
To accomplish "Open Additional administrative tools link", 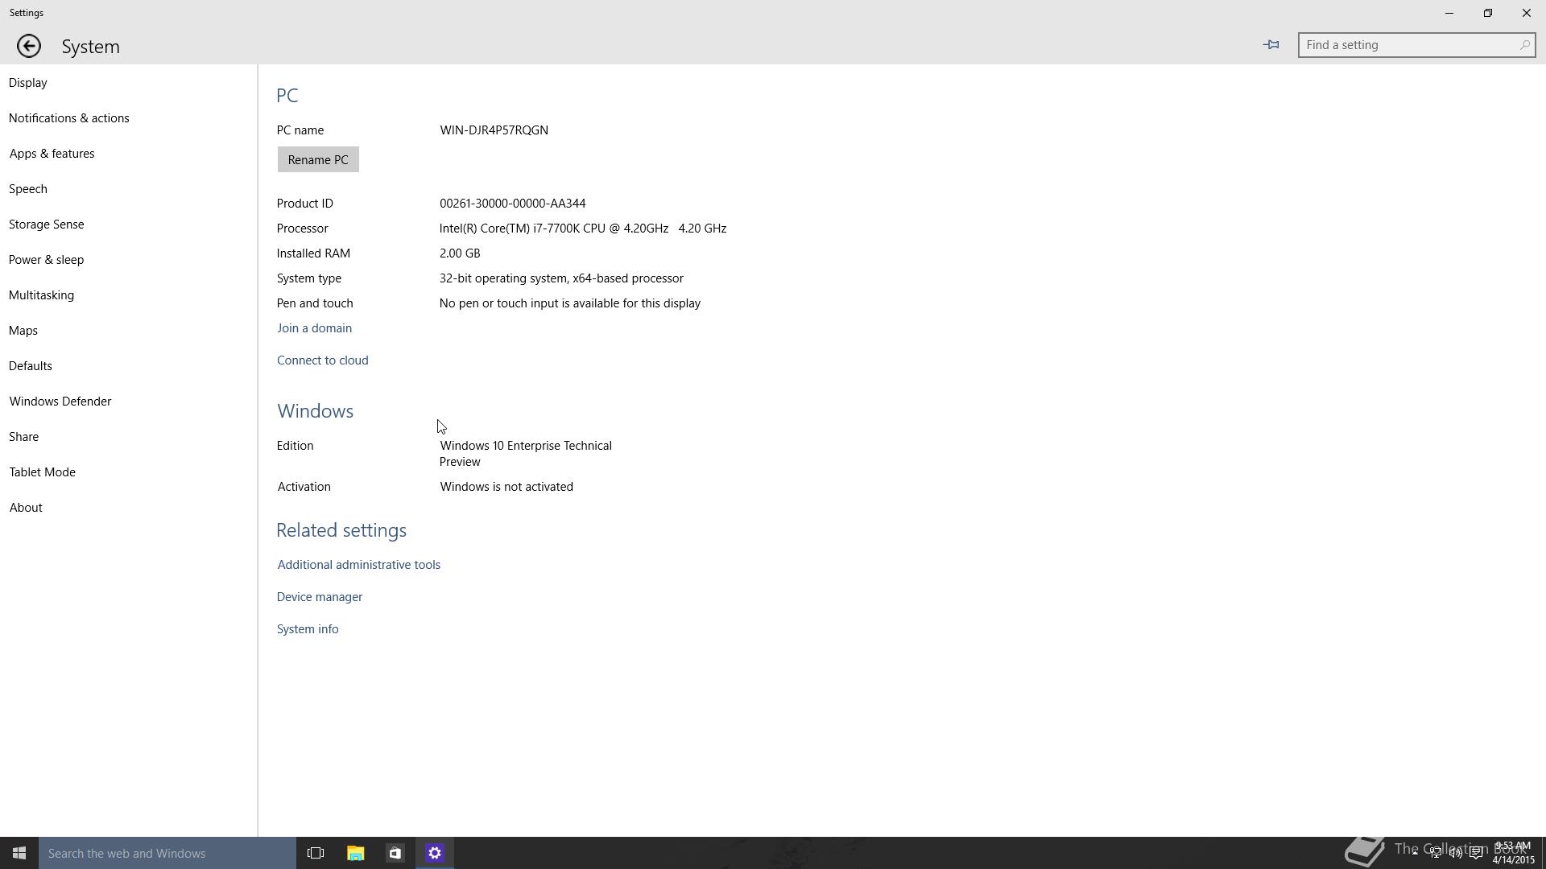I will (359, 565).
